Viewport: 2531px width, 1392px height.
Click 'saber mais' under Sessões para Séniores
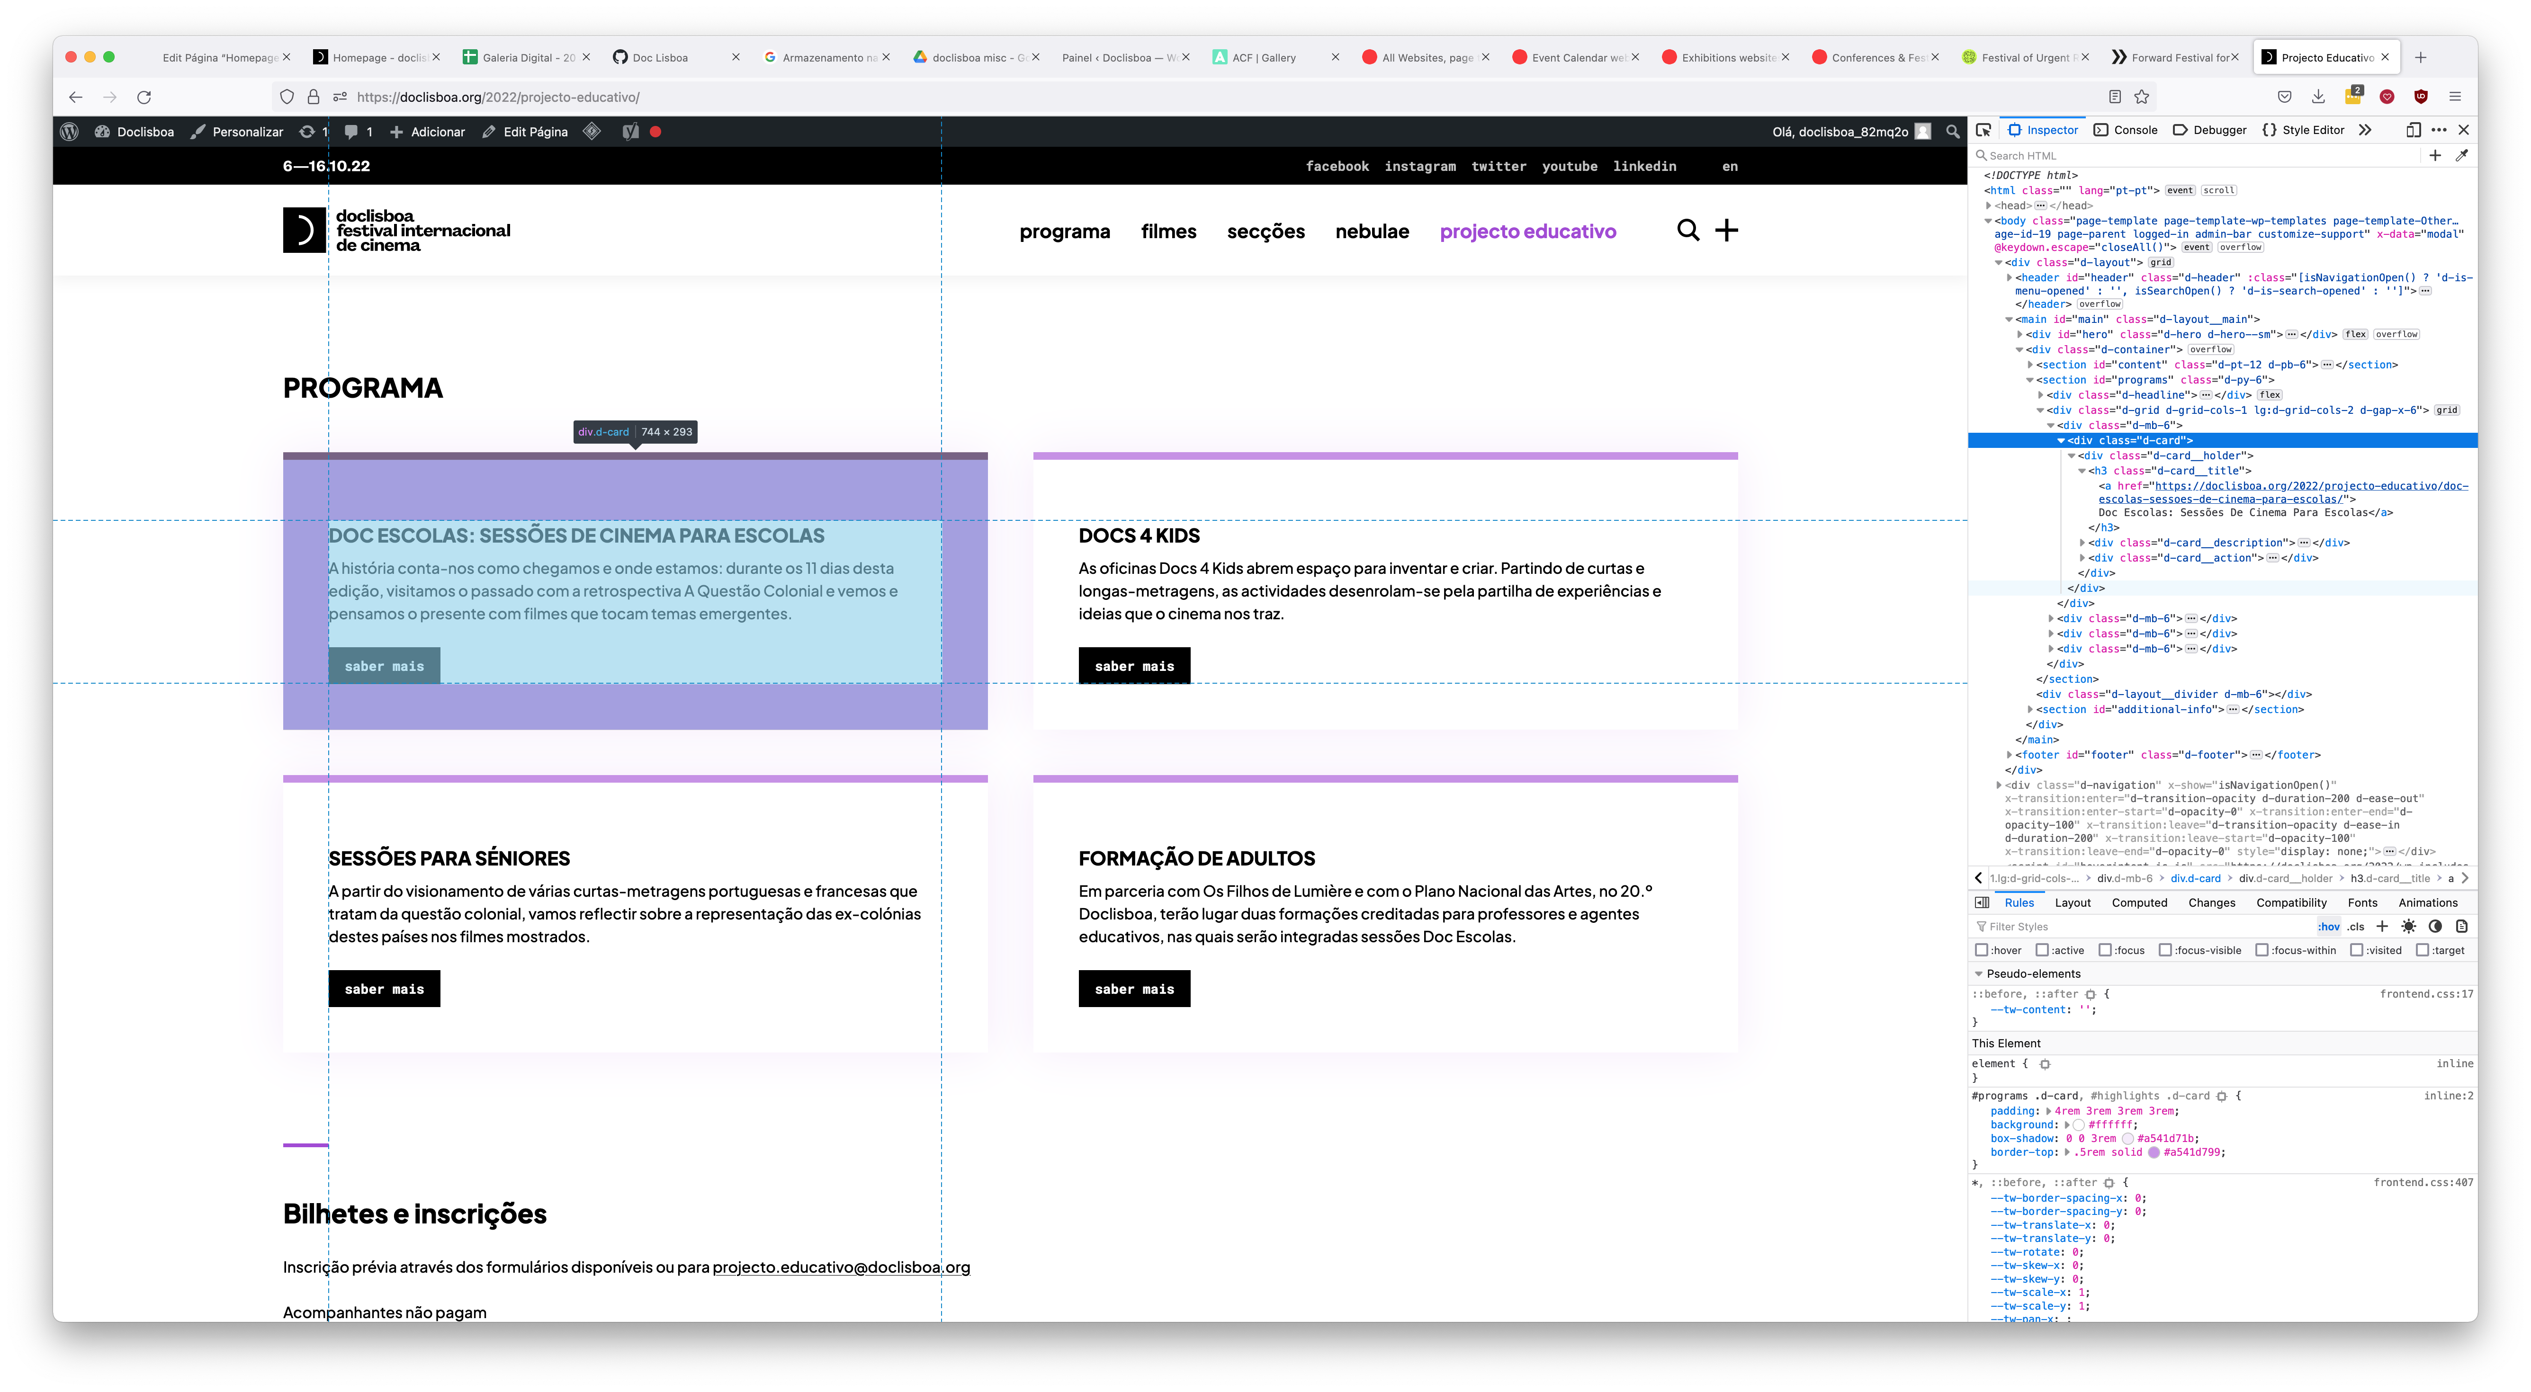click(x=384, y=989)
